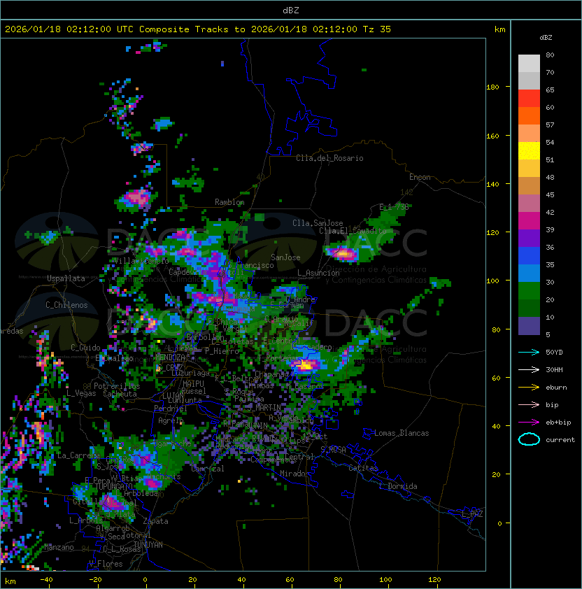Click the V_Flores place label
Viewport: 582px width, 589px height.
click(x=106, y=564)
